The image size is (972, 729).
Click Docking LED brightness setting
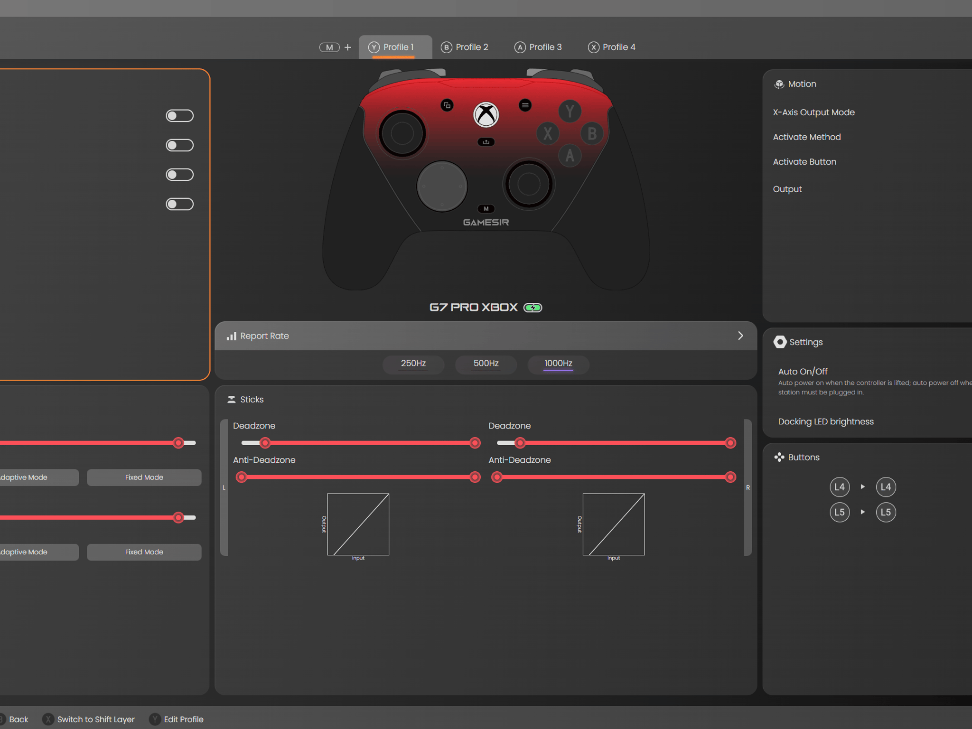826,421
